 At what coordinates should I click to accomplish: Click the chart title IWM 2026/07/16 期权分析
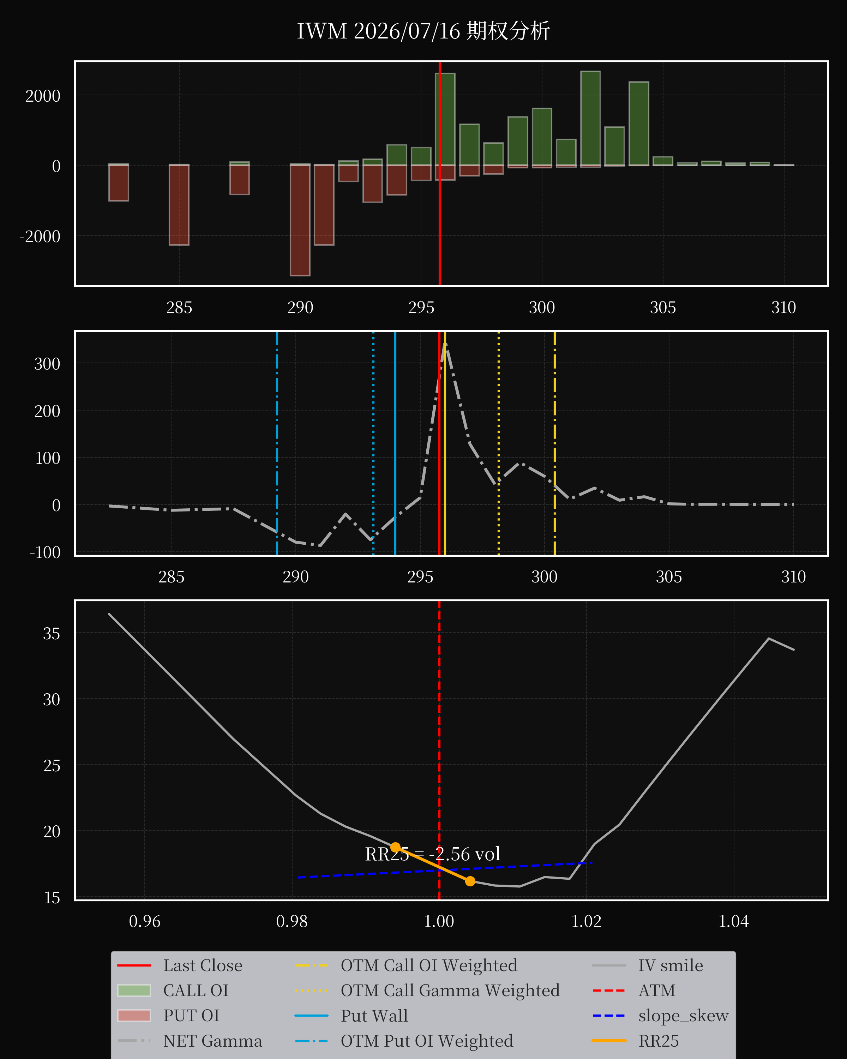[423, 31]
